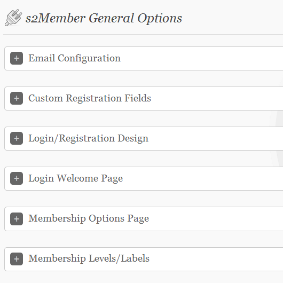This screenshot has height=283, width=283.
Task: Click the plus icon beside Login/Registration Design
Action: (17, 138)
